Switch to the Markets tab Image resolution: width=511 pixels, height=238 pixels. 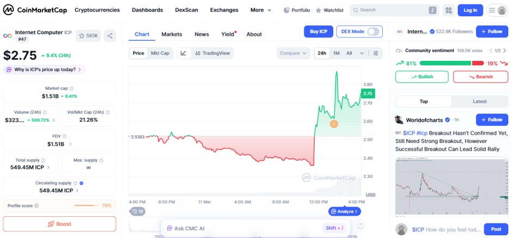point(172,34)
